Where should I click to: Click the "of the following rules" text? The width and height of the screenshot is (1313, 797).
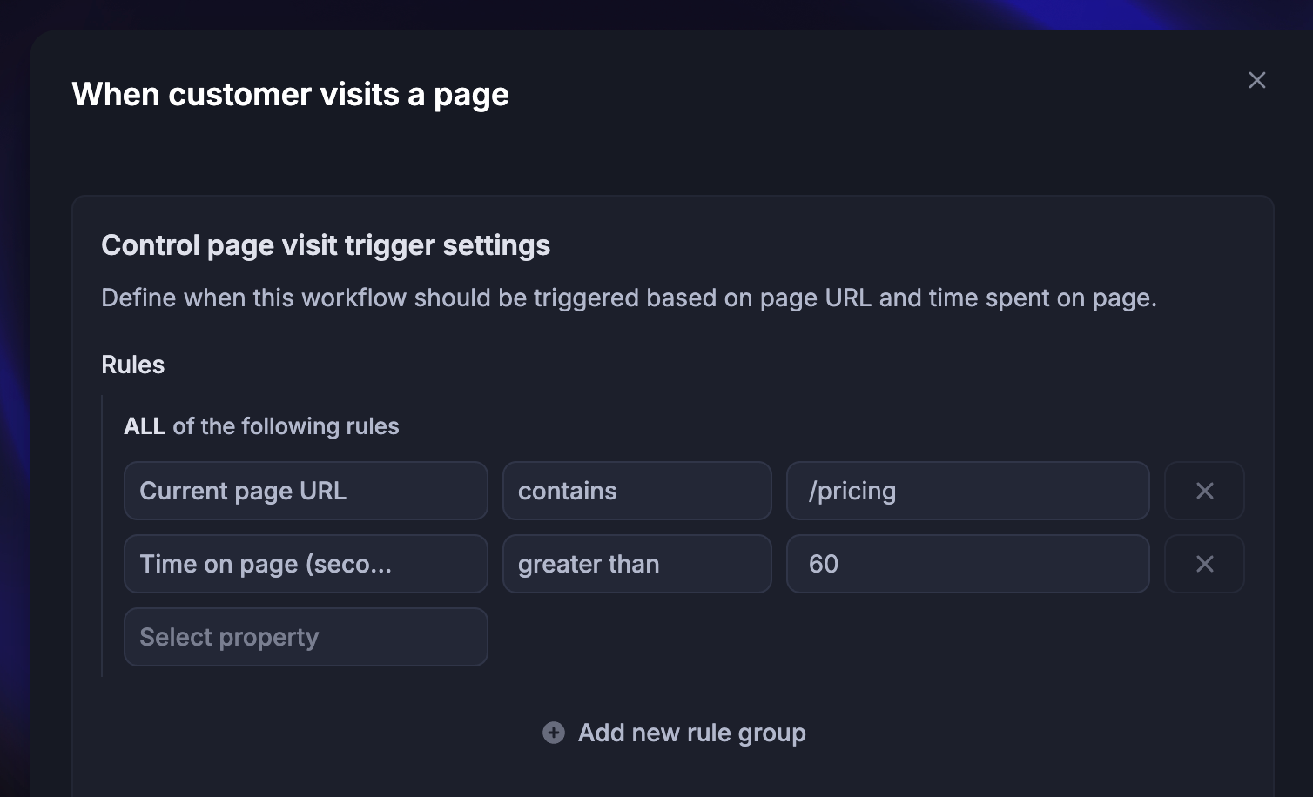point(286,426)
